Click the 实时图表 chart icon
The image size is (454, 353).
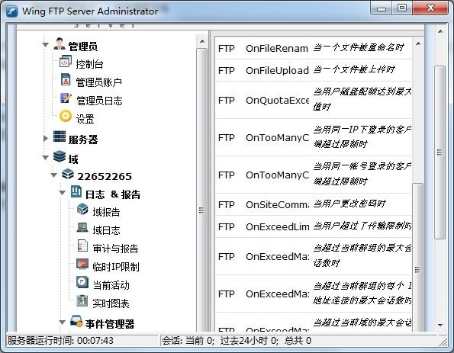pos(82,300)
